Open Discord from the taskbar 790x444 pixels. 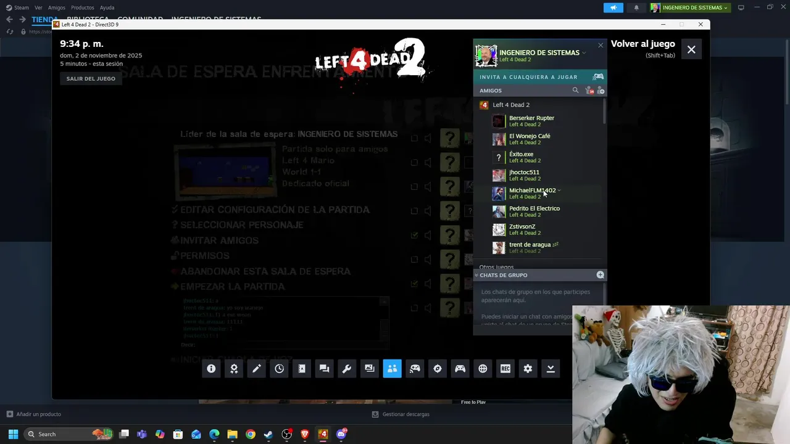point(341,434)
